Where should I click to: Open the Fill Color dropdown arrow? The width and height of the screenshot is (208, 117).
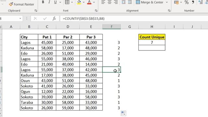(x=84, y=2)
